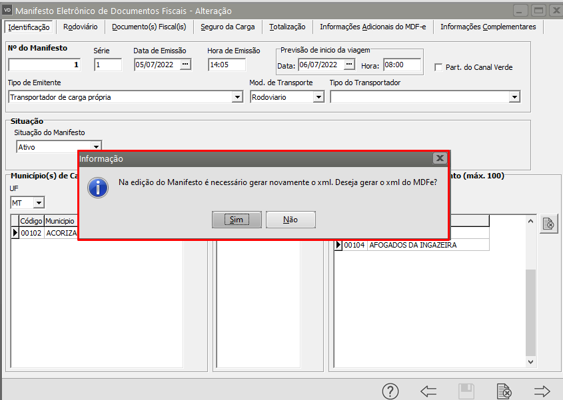Open the Situação do Manifesto dropdown
This screenshot has width=563, height=400.
point(96,146)
